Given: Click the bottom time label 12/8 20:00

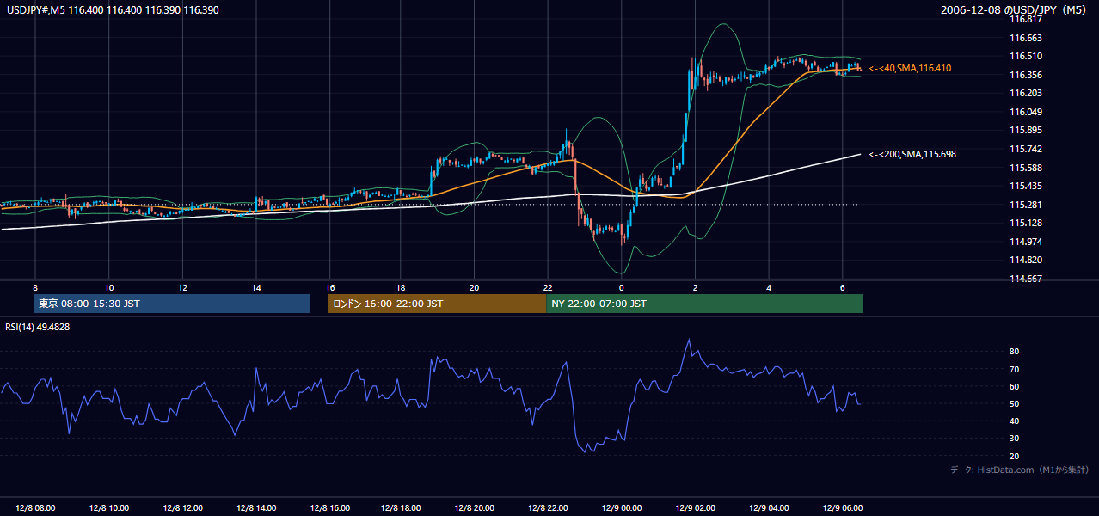Looking at the screenshot, I should (x=476, y=507).
